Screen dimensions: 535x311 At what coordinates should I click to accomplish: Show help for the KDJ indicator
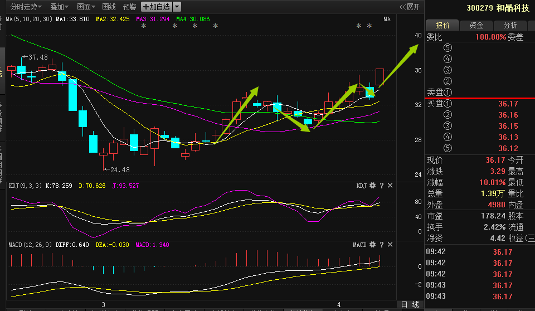381,186
